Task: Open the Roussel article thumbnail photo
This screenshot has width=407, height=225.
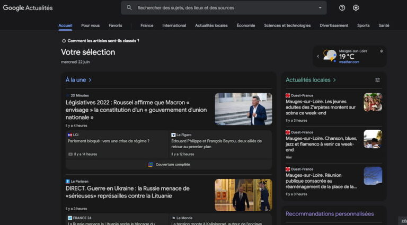Action: (x=243, y=109)
